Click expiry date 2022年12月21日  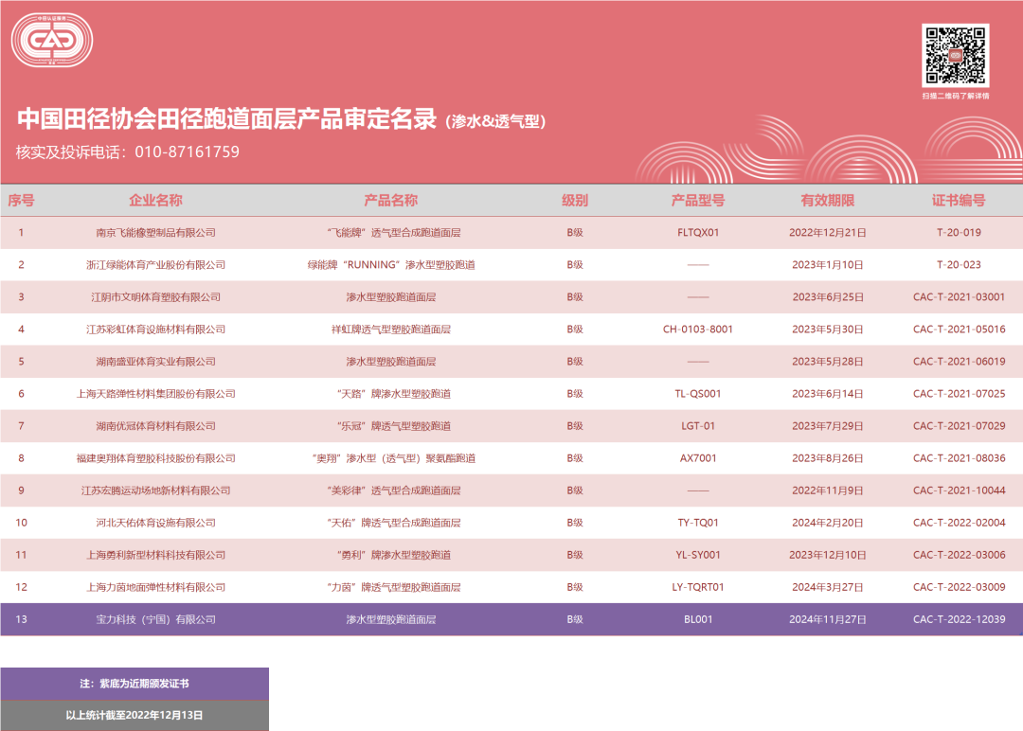click(x=827, y=233)
